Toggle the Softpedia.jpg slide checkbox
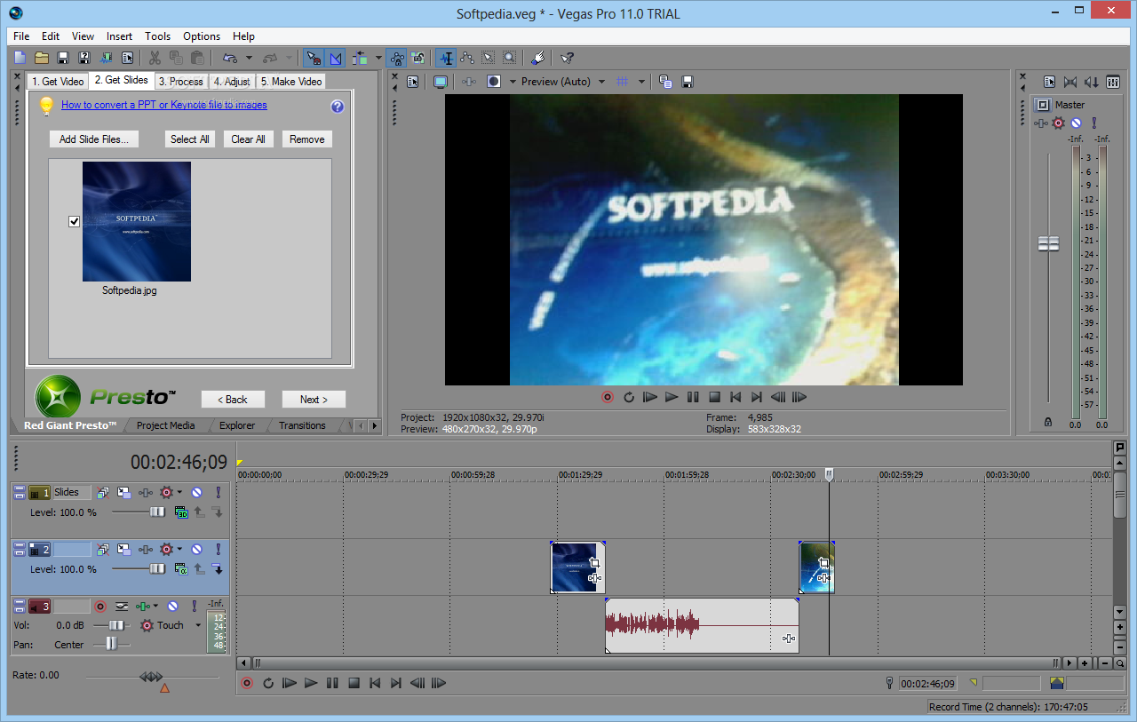1137x722 pixels. tap(75, 222)
